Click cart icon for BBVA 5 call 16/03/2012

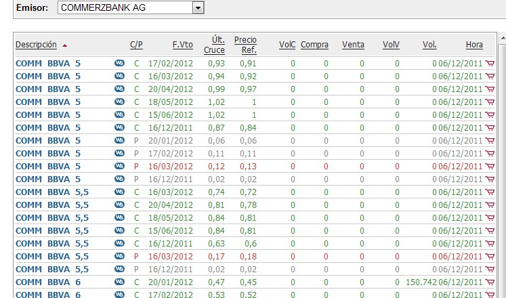click(490, 77)
